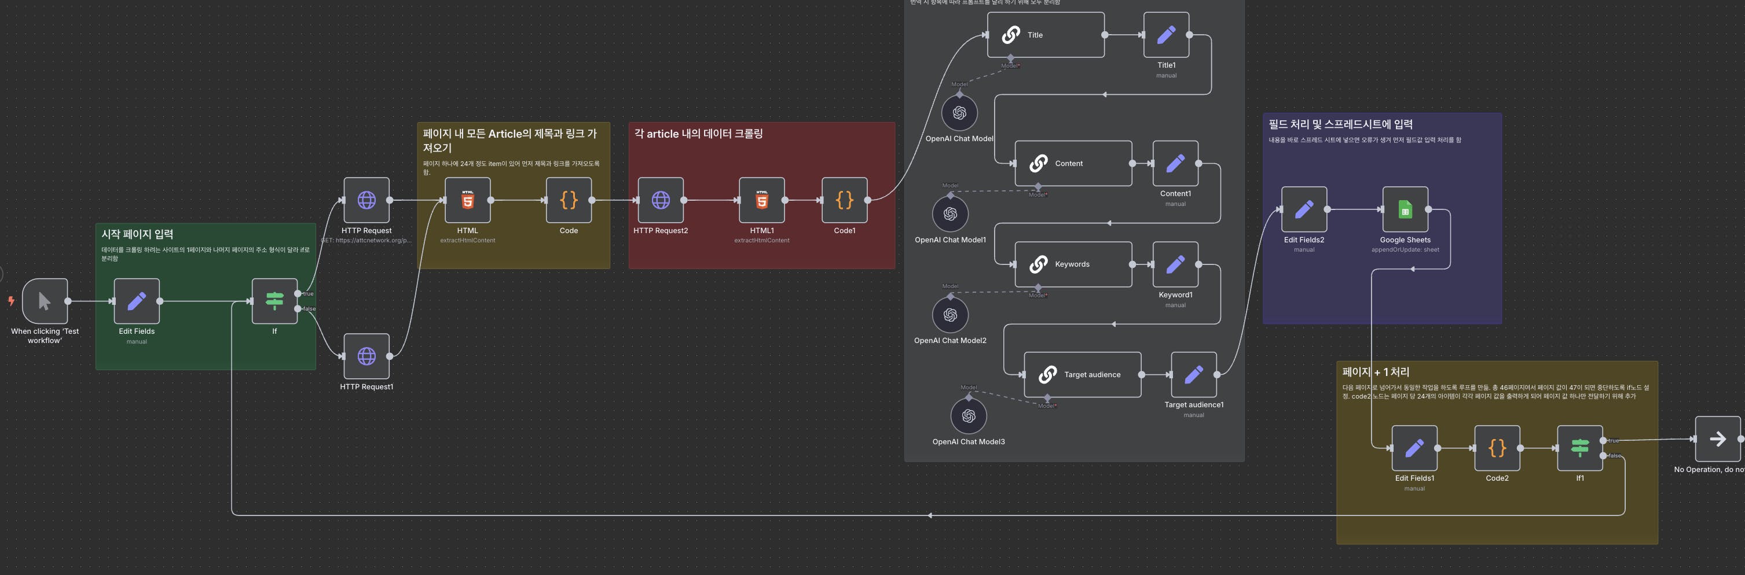Viewport: 1745px width, 575px height.
Task: Select the If1 node
Action: (1580, 448)
